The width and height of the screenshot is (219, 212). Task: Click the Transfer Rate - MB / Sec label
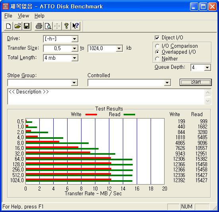click(93, 194)
